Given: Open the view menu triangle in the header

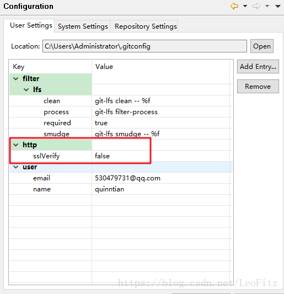Looking at the screenshot, I should coord(277,6).
